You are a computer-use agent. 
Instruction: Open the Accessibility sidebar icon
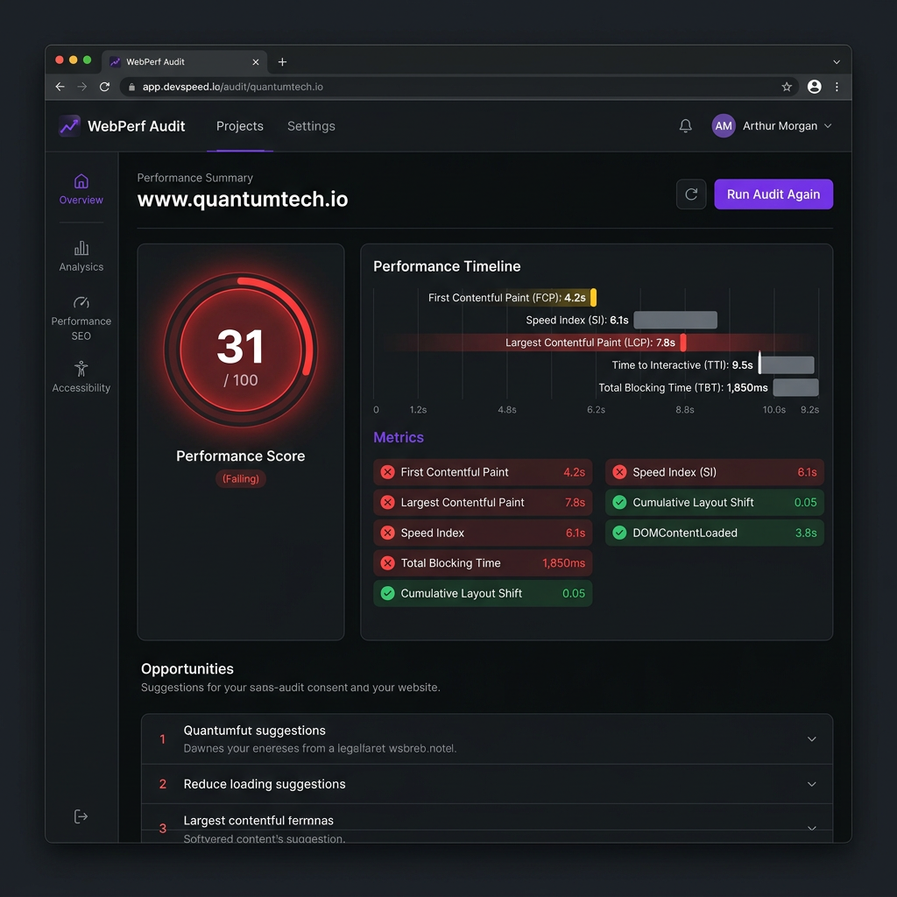[x=81, y=369]
